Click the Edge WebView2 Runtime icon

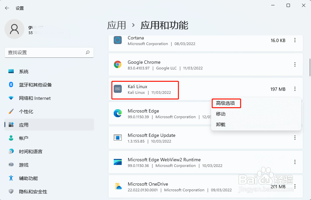[118, 162]
